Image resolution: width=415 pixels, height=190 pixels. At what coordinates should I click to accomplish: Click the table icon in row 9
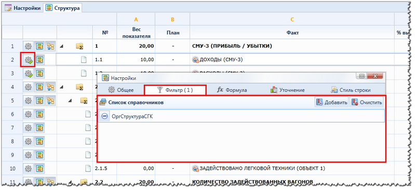click(39, 155)
